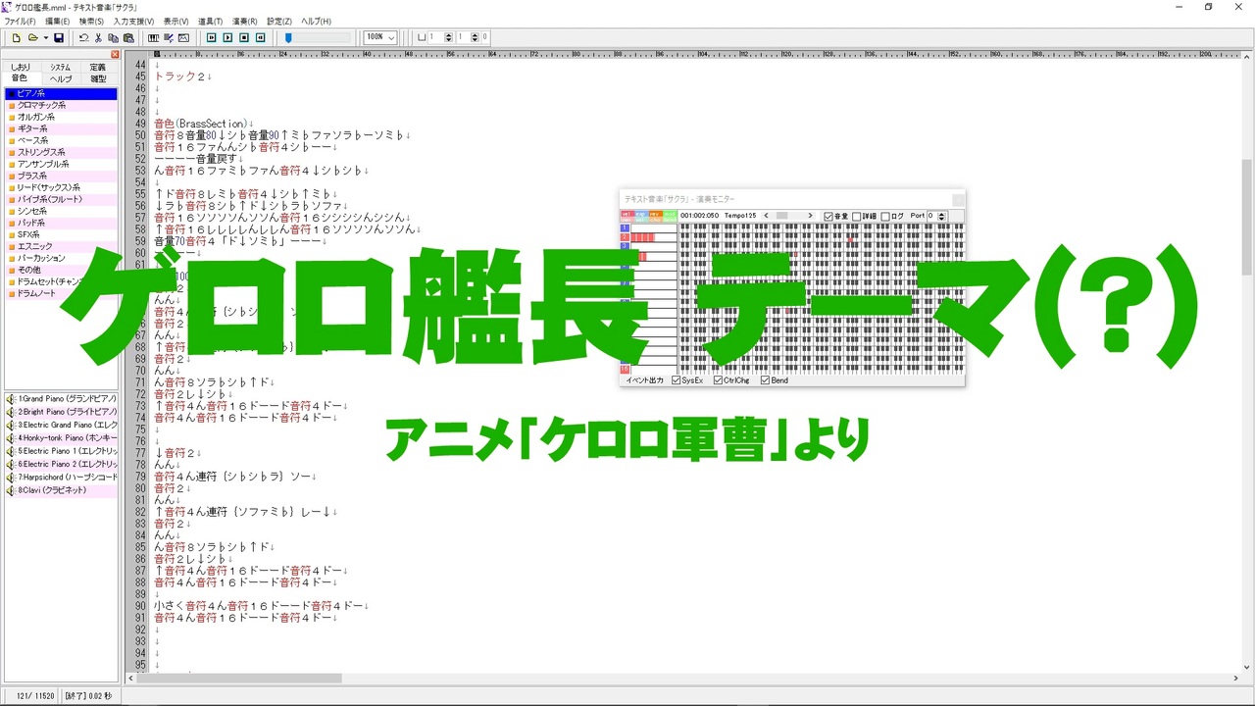
Task: Click the paste clipboard icon
Action: coord(128,37)
